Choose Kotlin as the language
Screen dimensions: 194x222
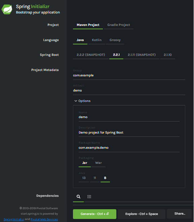[96, 40]
